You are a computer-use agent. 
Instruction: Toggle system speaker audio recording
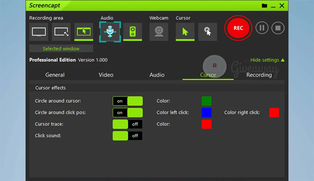[x=133, y=32]
